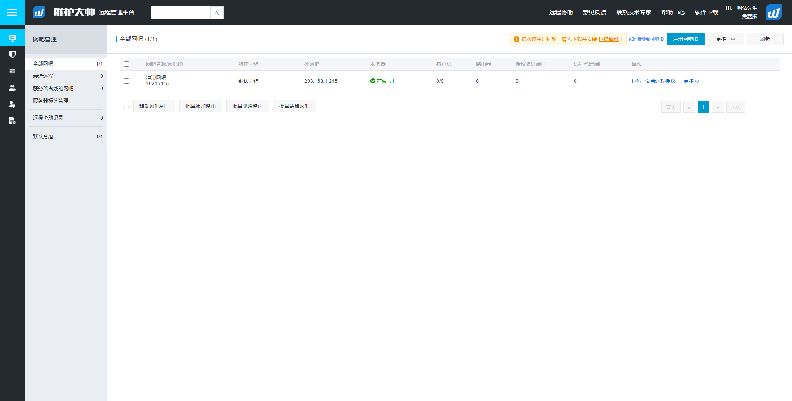Viewport: 792px width, 401px height.
Task: Open 帮助中心 in the top navigation
Action: click(x=673, y=13)
